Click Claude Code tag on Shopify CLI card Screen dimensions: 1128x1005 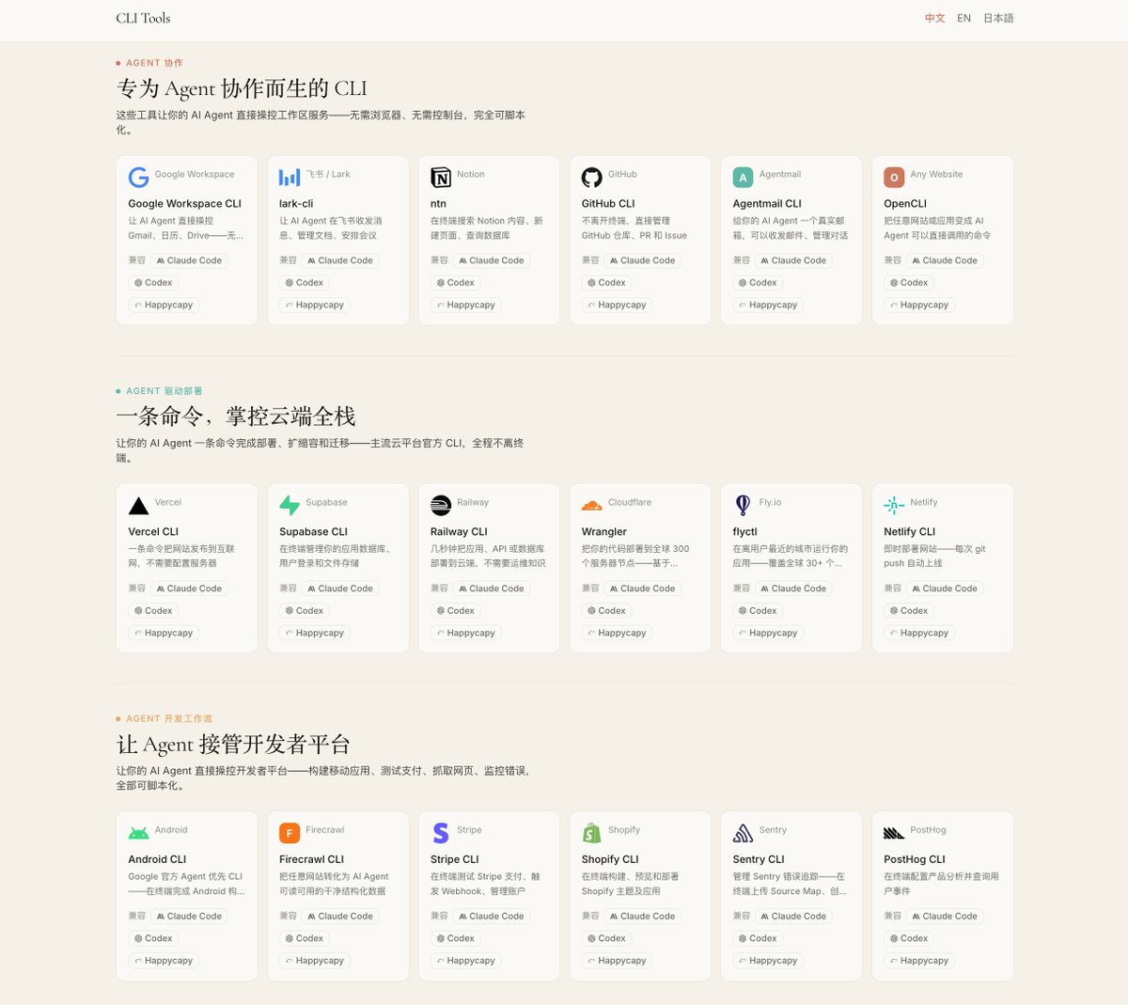643,917
